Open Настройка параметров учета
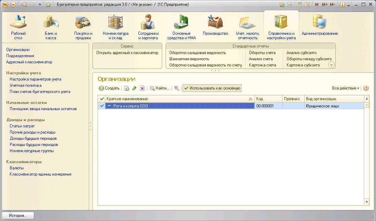376x221 pixels. click(x=36, y=79)
